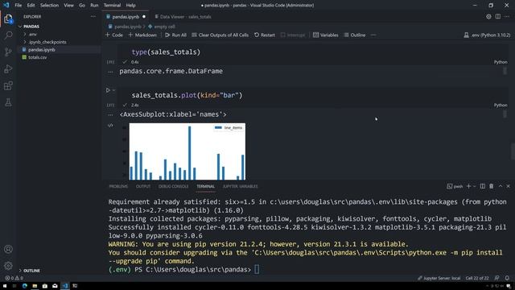The width and height of the screenshot is (515, 290).
Task: Open the Explorer views ellipsis menu
Action: 93,16
